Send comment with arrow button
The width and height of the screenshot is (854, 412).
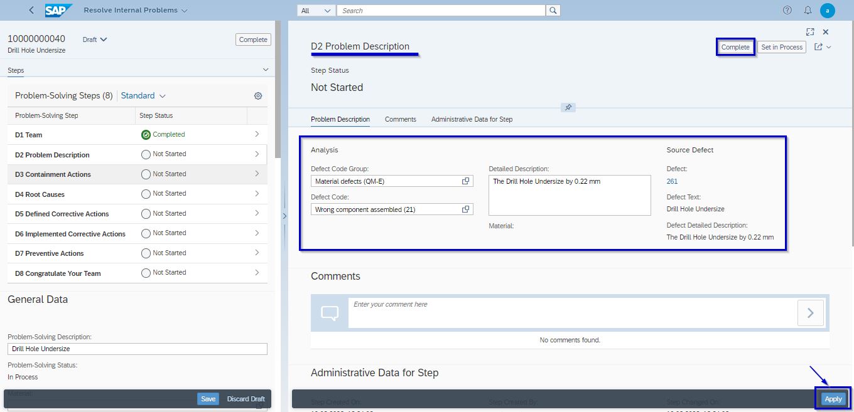pos(810,312)
